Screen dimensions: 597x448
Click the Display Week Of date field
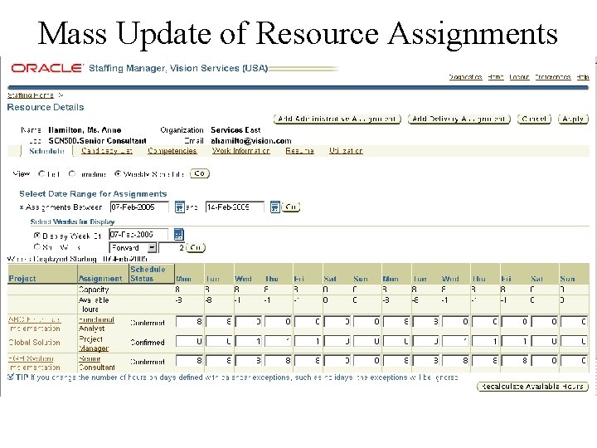[x=138, y=234]
